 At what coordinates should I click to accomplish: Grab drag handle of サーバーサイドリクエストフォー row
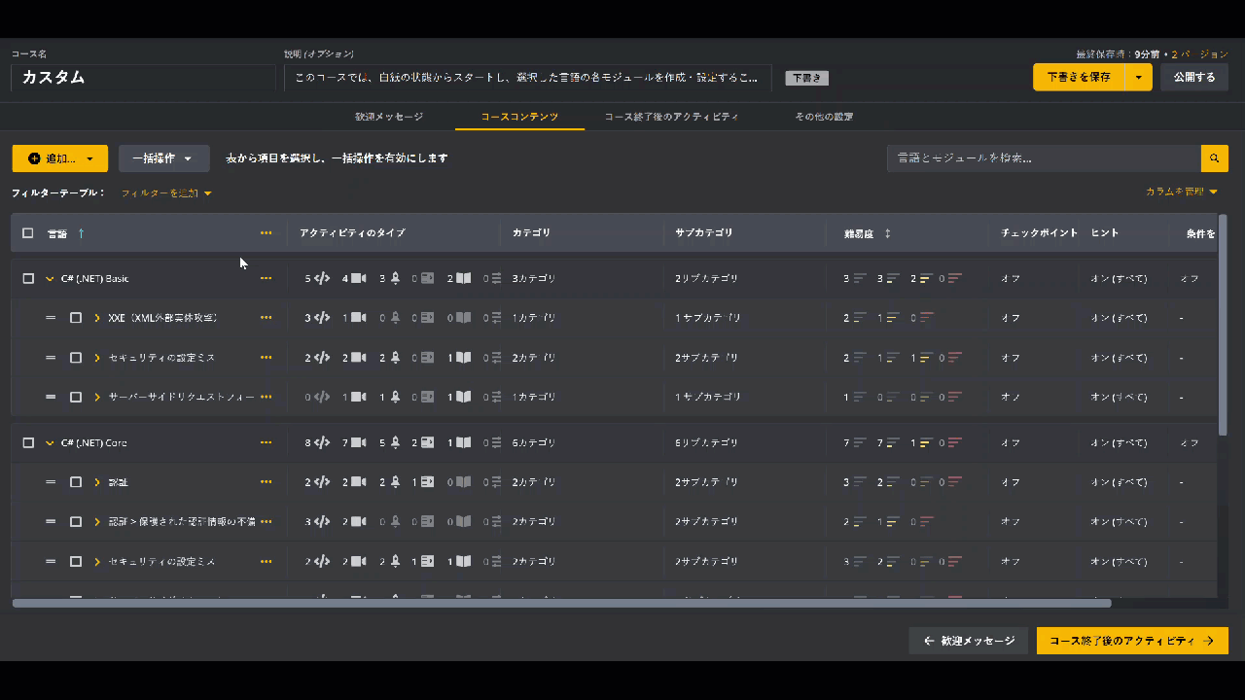coord(51,397)
